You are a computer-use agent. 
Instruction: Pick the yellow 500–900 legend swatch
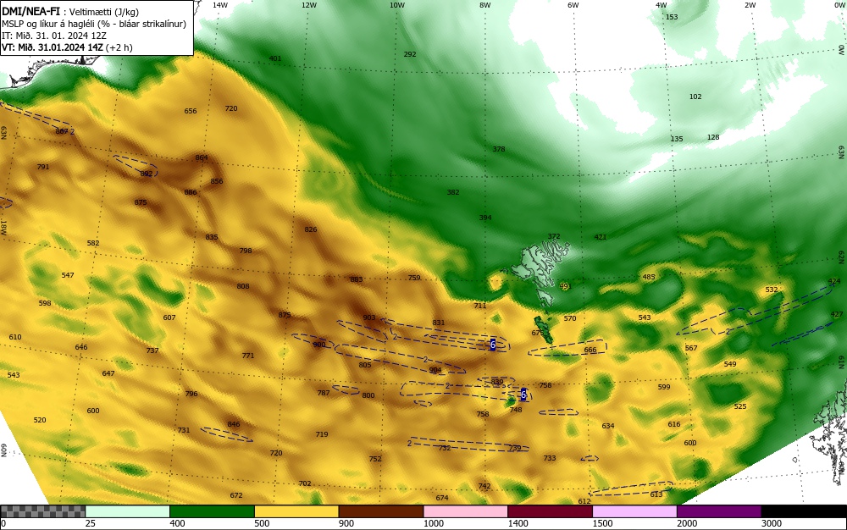pyautogui.click(x=296, y=511)
